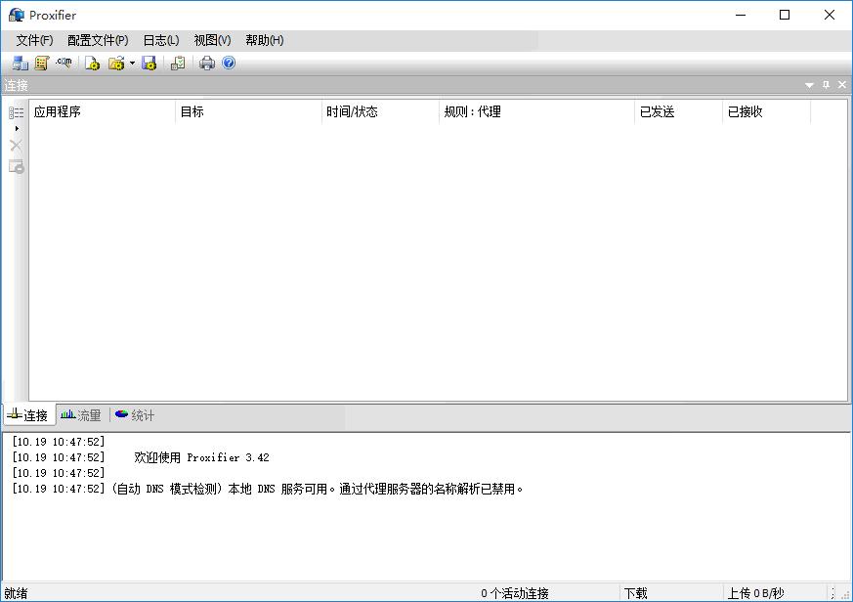Create new profile with gear icon
This screenshot has height=602, width=853.
92,64
